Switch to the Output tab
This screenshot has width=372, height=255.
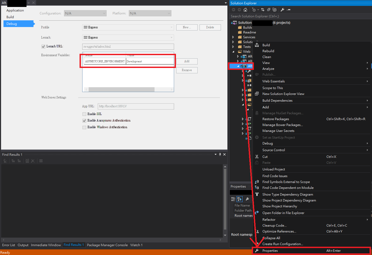(23, 245)
